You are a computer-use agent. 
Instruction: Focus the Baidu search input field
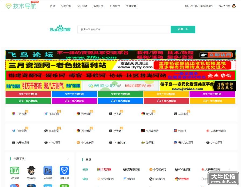coord(124,29)
